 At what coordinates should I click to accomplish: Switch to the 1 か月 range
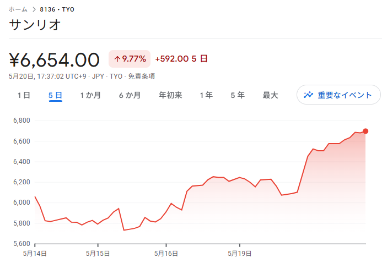tap(90, 95)
